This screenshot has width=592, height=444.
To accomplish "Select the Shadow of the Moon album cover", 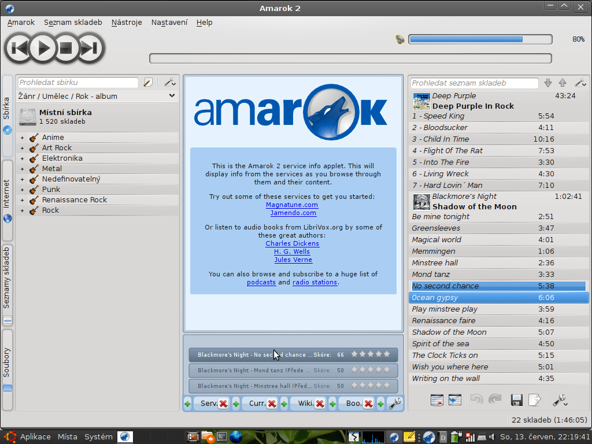I will pyautogui.click(x=421, y=202).
